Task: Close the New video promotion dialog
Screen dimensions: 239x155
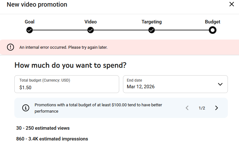Action: tap(232, 4)
